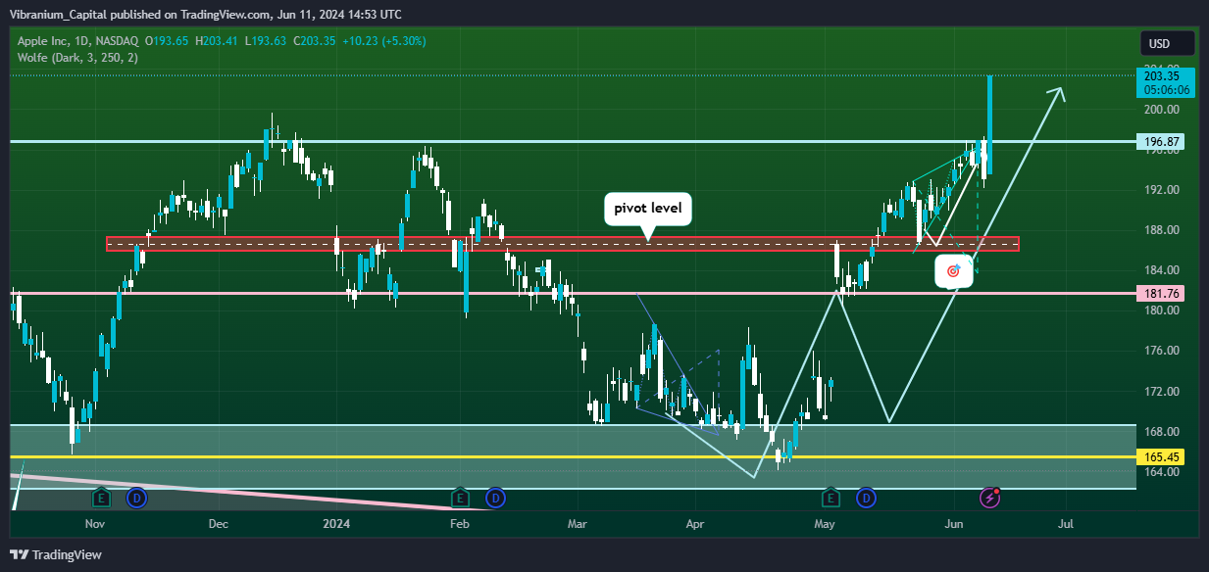This screenshot has height=572, width=1209.
Task: Click the target bullseye icon on chart
Action: [953, 271]
